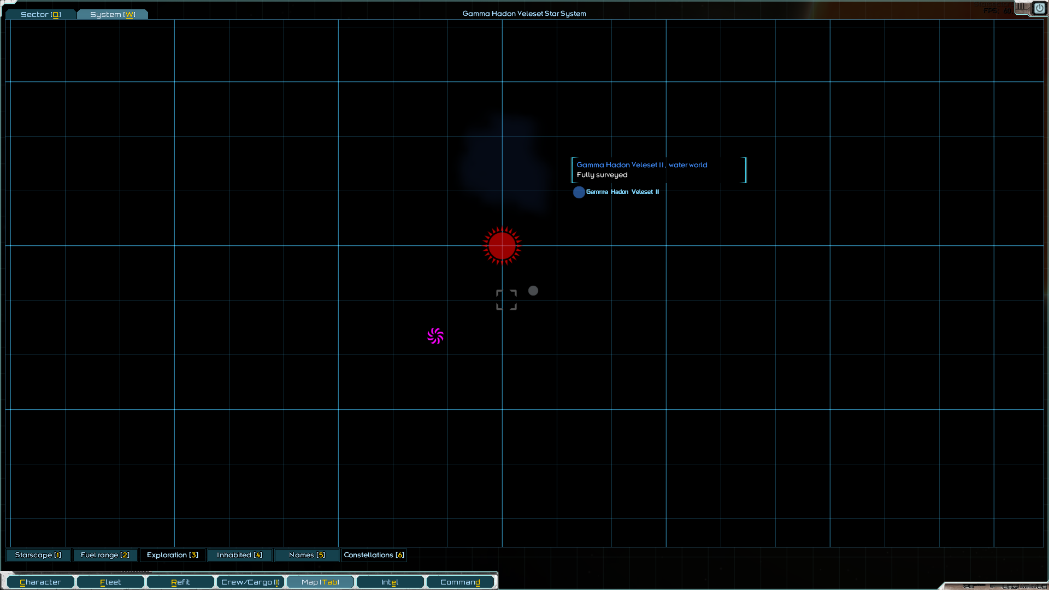Toggle the Names display filter
Viewport: 1049px width, 590px height.
pyautogui.click(x=307, y=555)
